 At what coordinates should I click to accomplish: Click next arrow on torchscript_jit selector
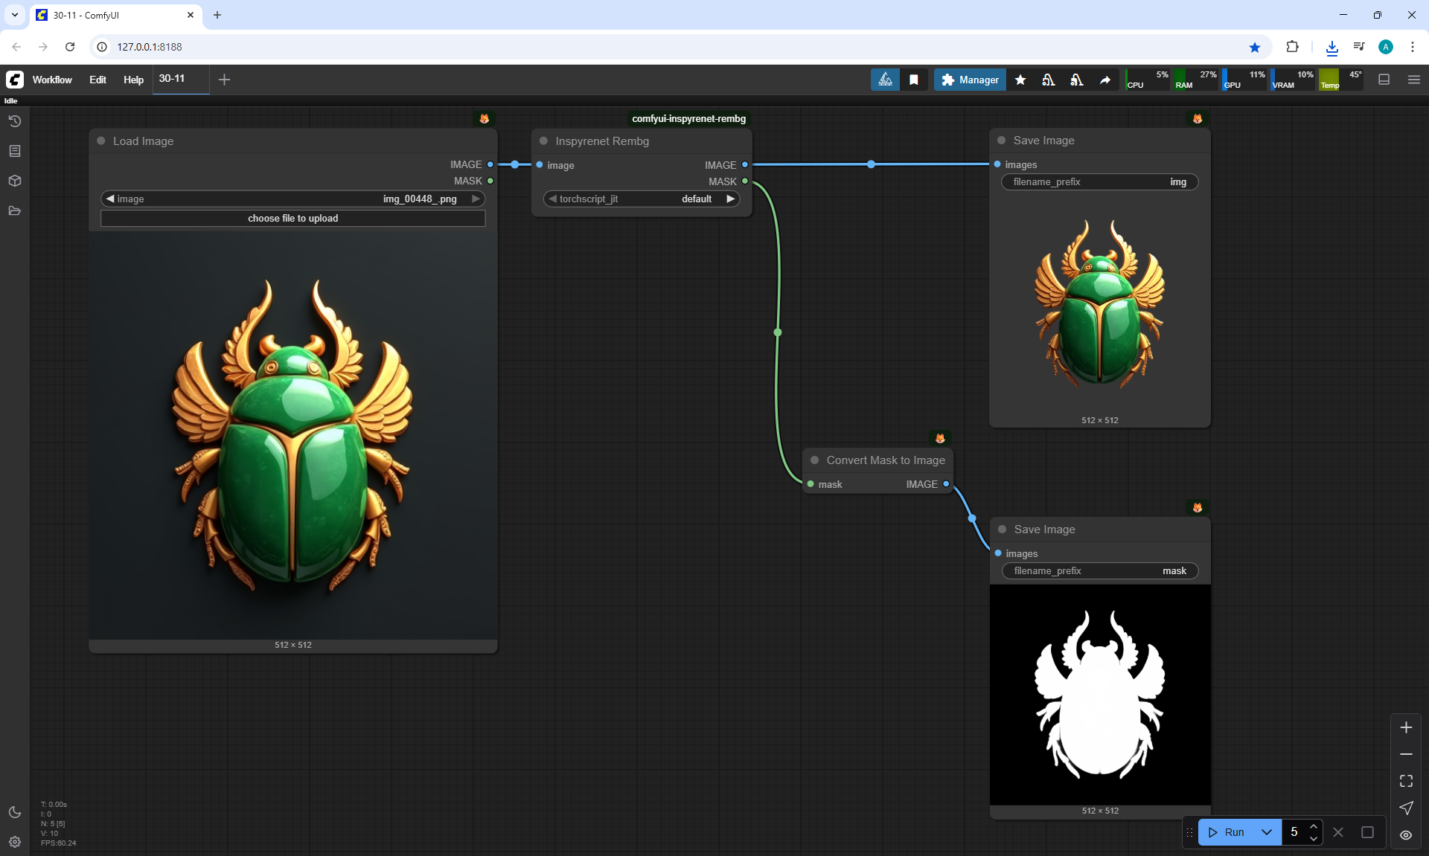coord(731,199)
